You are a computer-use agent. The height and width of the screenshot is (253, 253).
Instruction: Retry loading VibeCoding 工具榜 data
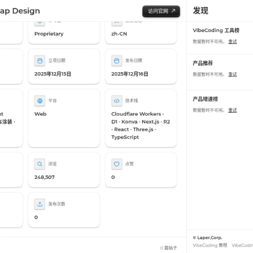point(232,42)
